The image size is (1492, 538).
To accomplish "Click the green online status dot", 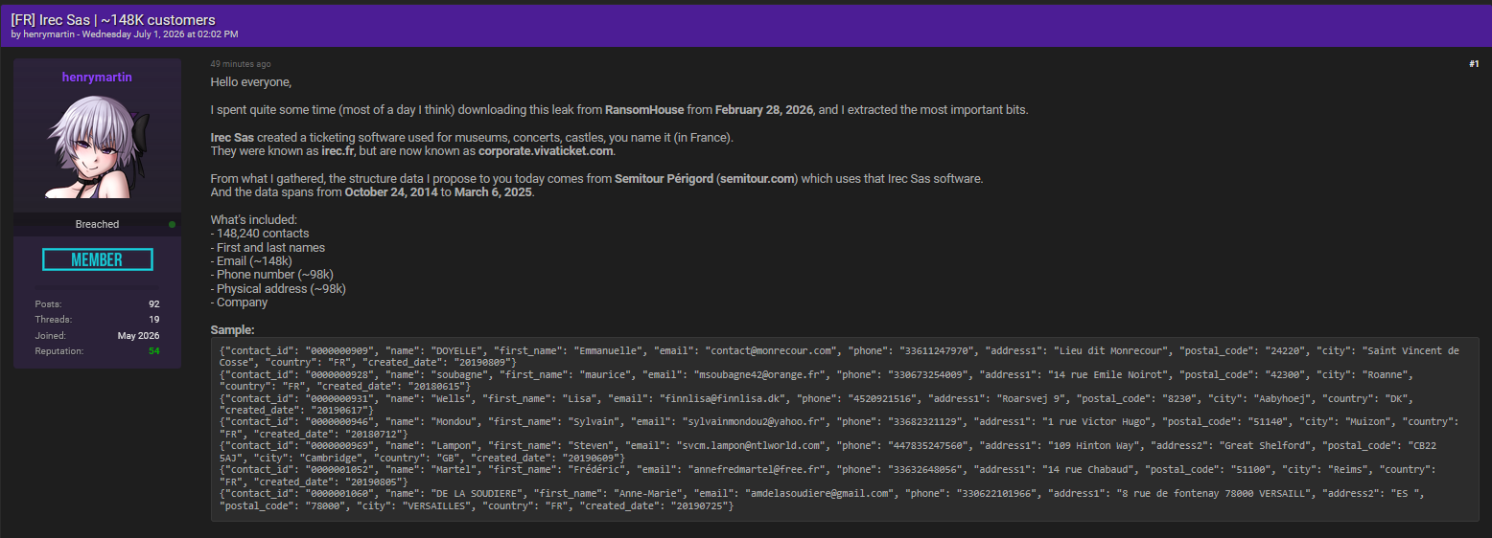I will pos(172,224).
